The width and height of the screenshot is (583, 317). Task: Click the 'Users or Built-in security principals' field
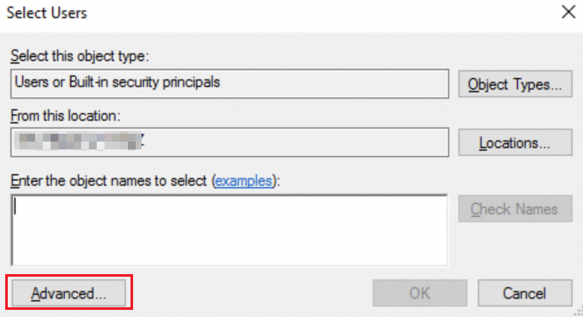[117, 82]
